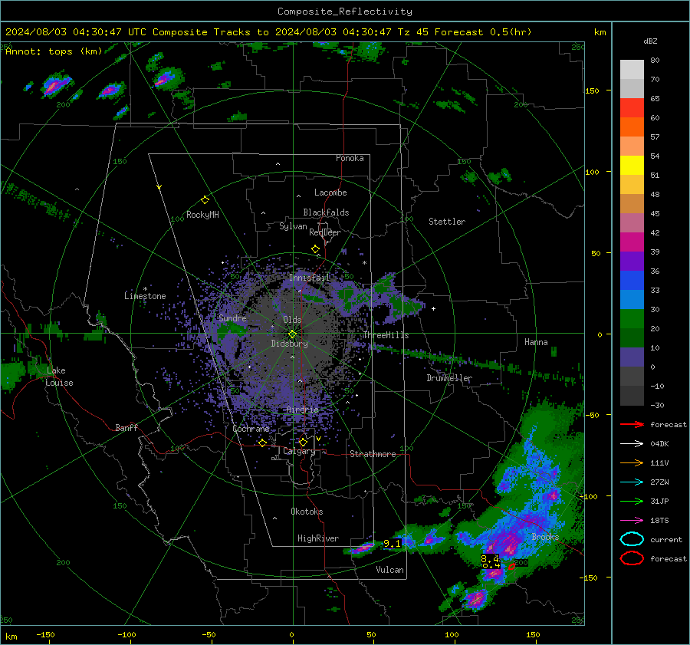This screenshot has width=690, height=645.
Task: Click the Brooks city label
Action: pos(545,537)
